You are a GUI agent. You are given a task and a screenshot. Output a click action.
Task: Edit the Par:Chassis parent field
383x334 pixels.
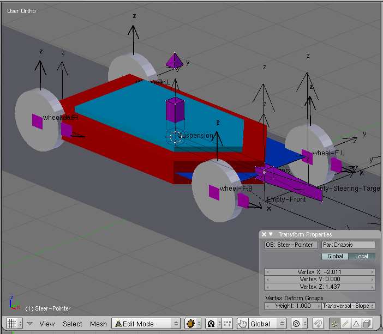tap(348, 245)
